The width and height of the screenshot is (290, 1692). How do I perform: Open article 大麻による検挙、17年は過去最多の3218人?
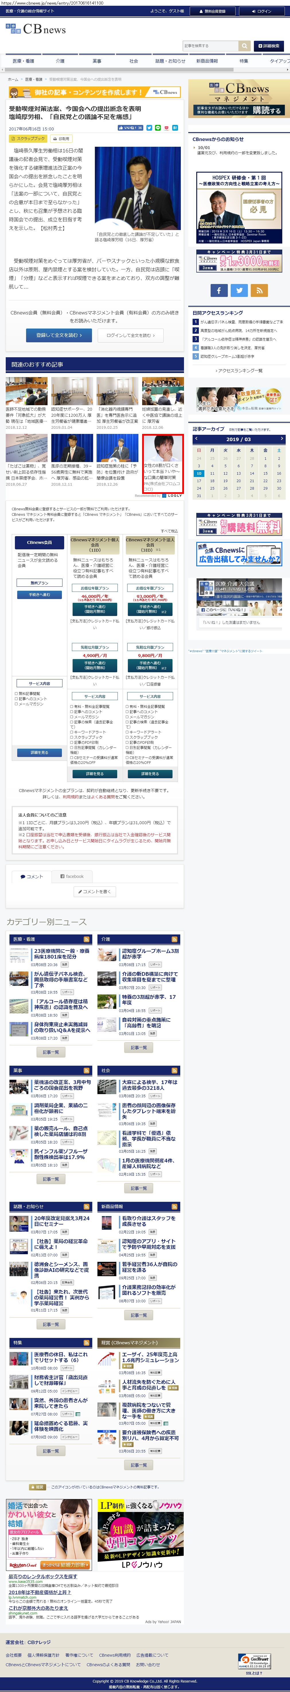click(150, 1085)
